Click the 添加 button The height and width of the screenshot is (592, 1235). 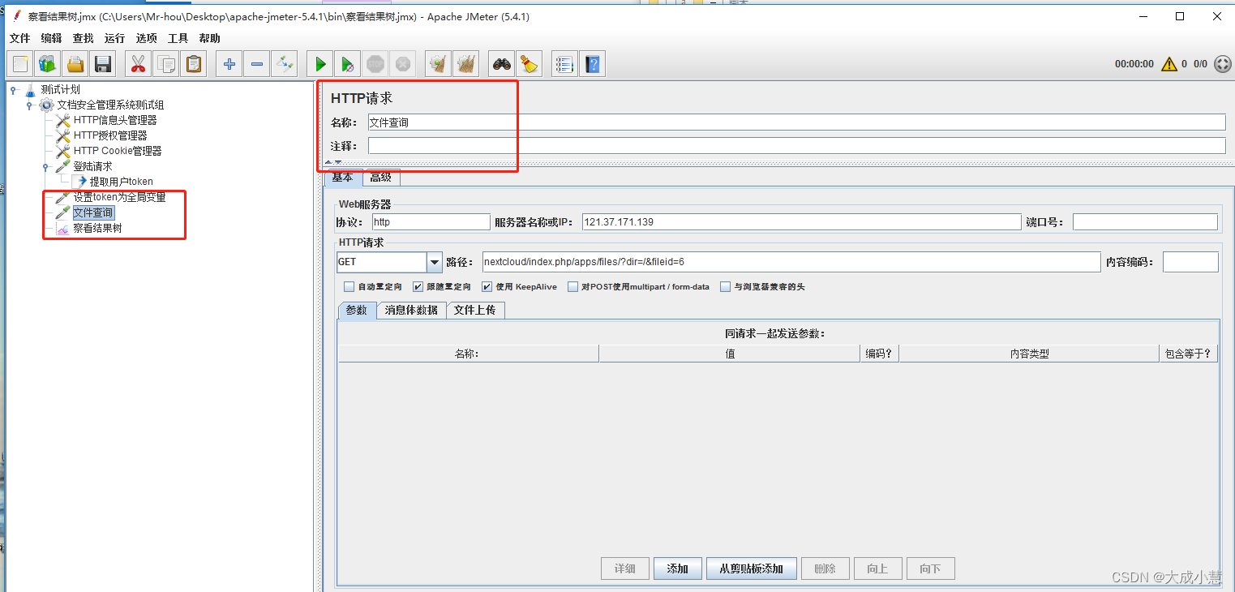(x=678, y=568)
